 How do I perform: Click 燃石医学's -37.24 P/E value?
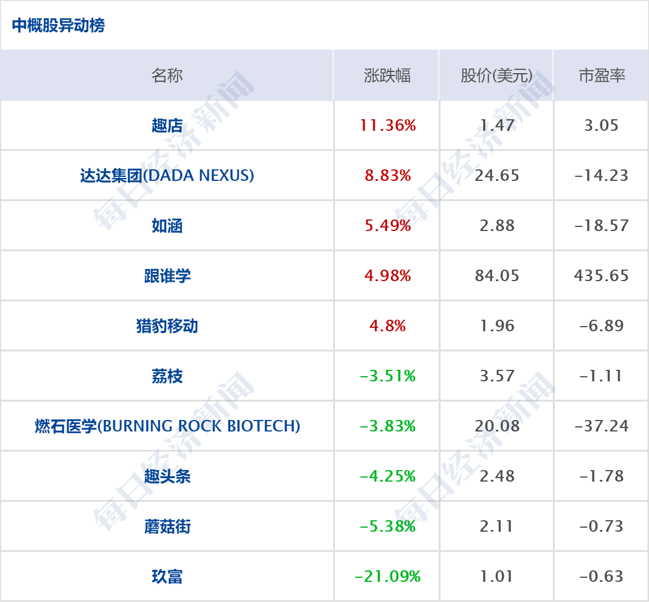601,426
